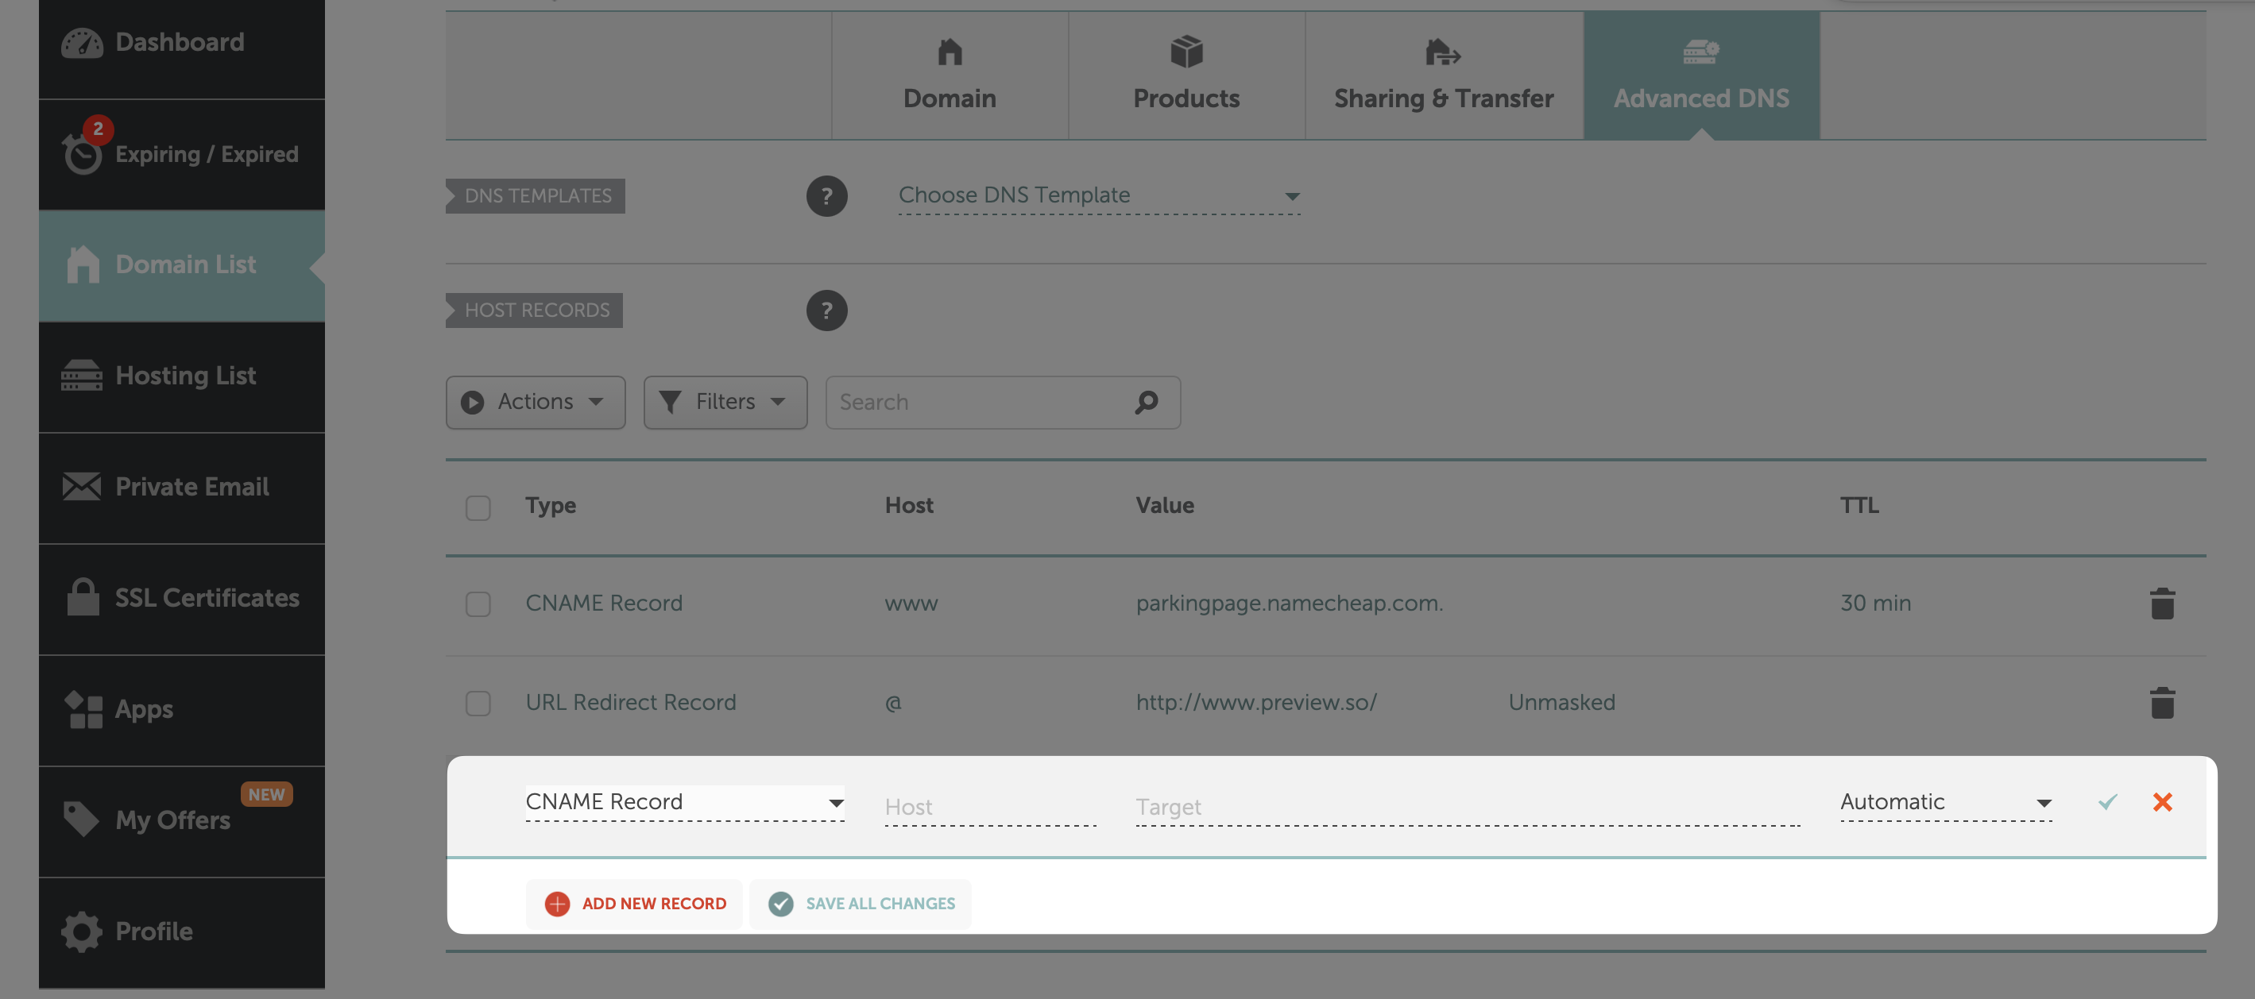Check the URL Redirect Record checkbox
Screen dimensions: 2255x999
pyautogui.click(x=478, y=703)
